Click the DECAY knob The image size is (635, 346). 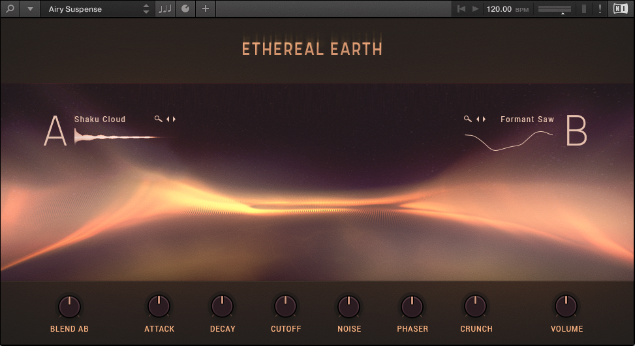222,306
